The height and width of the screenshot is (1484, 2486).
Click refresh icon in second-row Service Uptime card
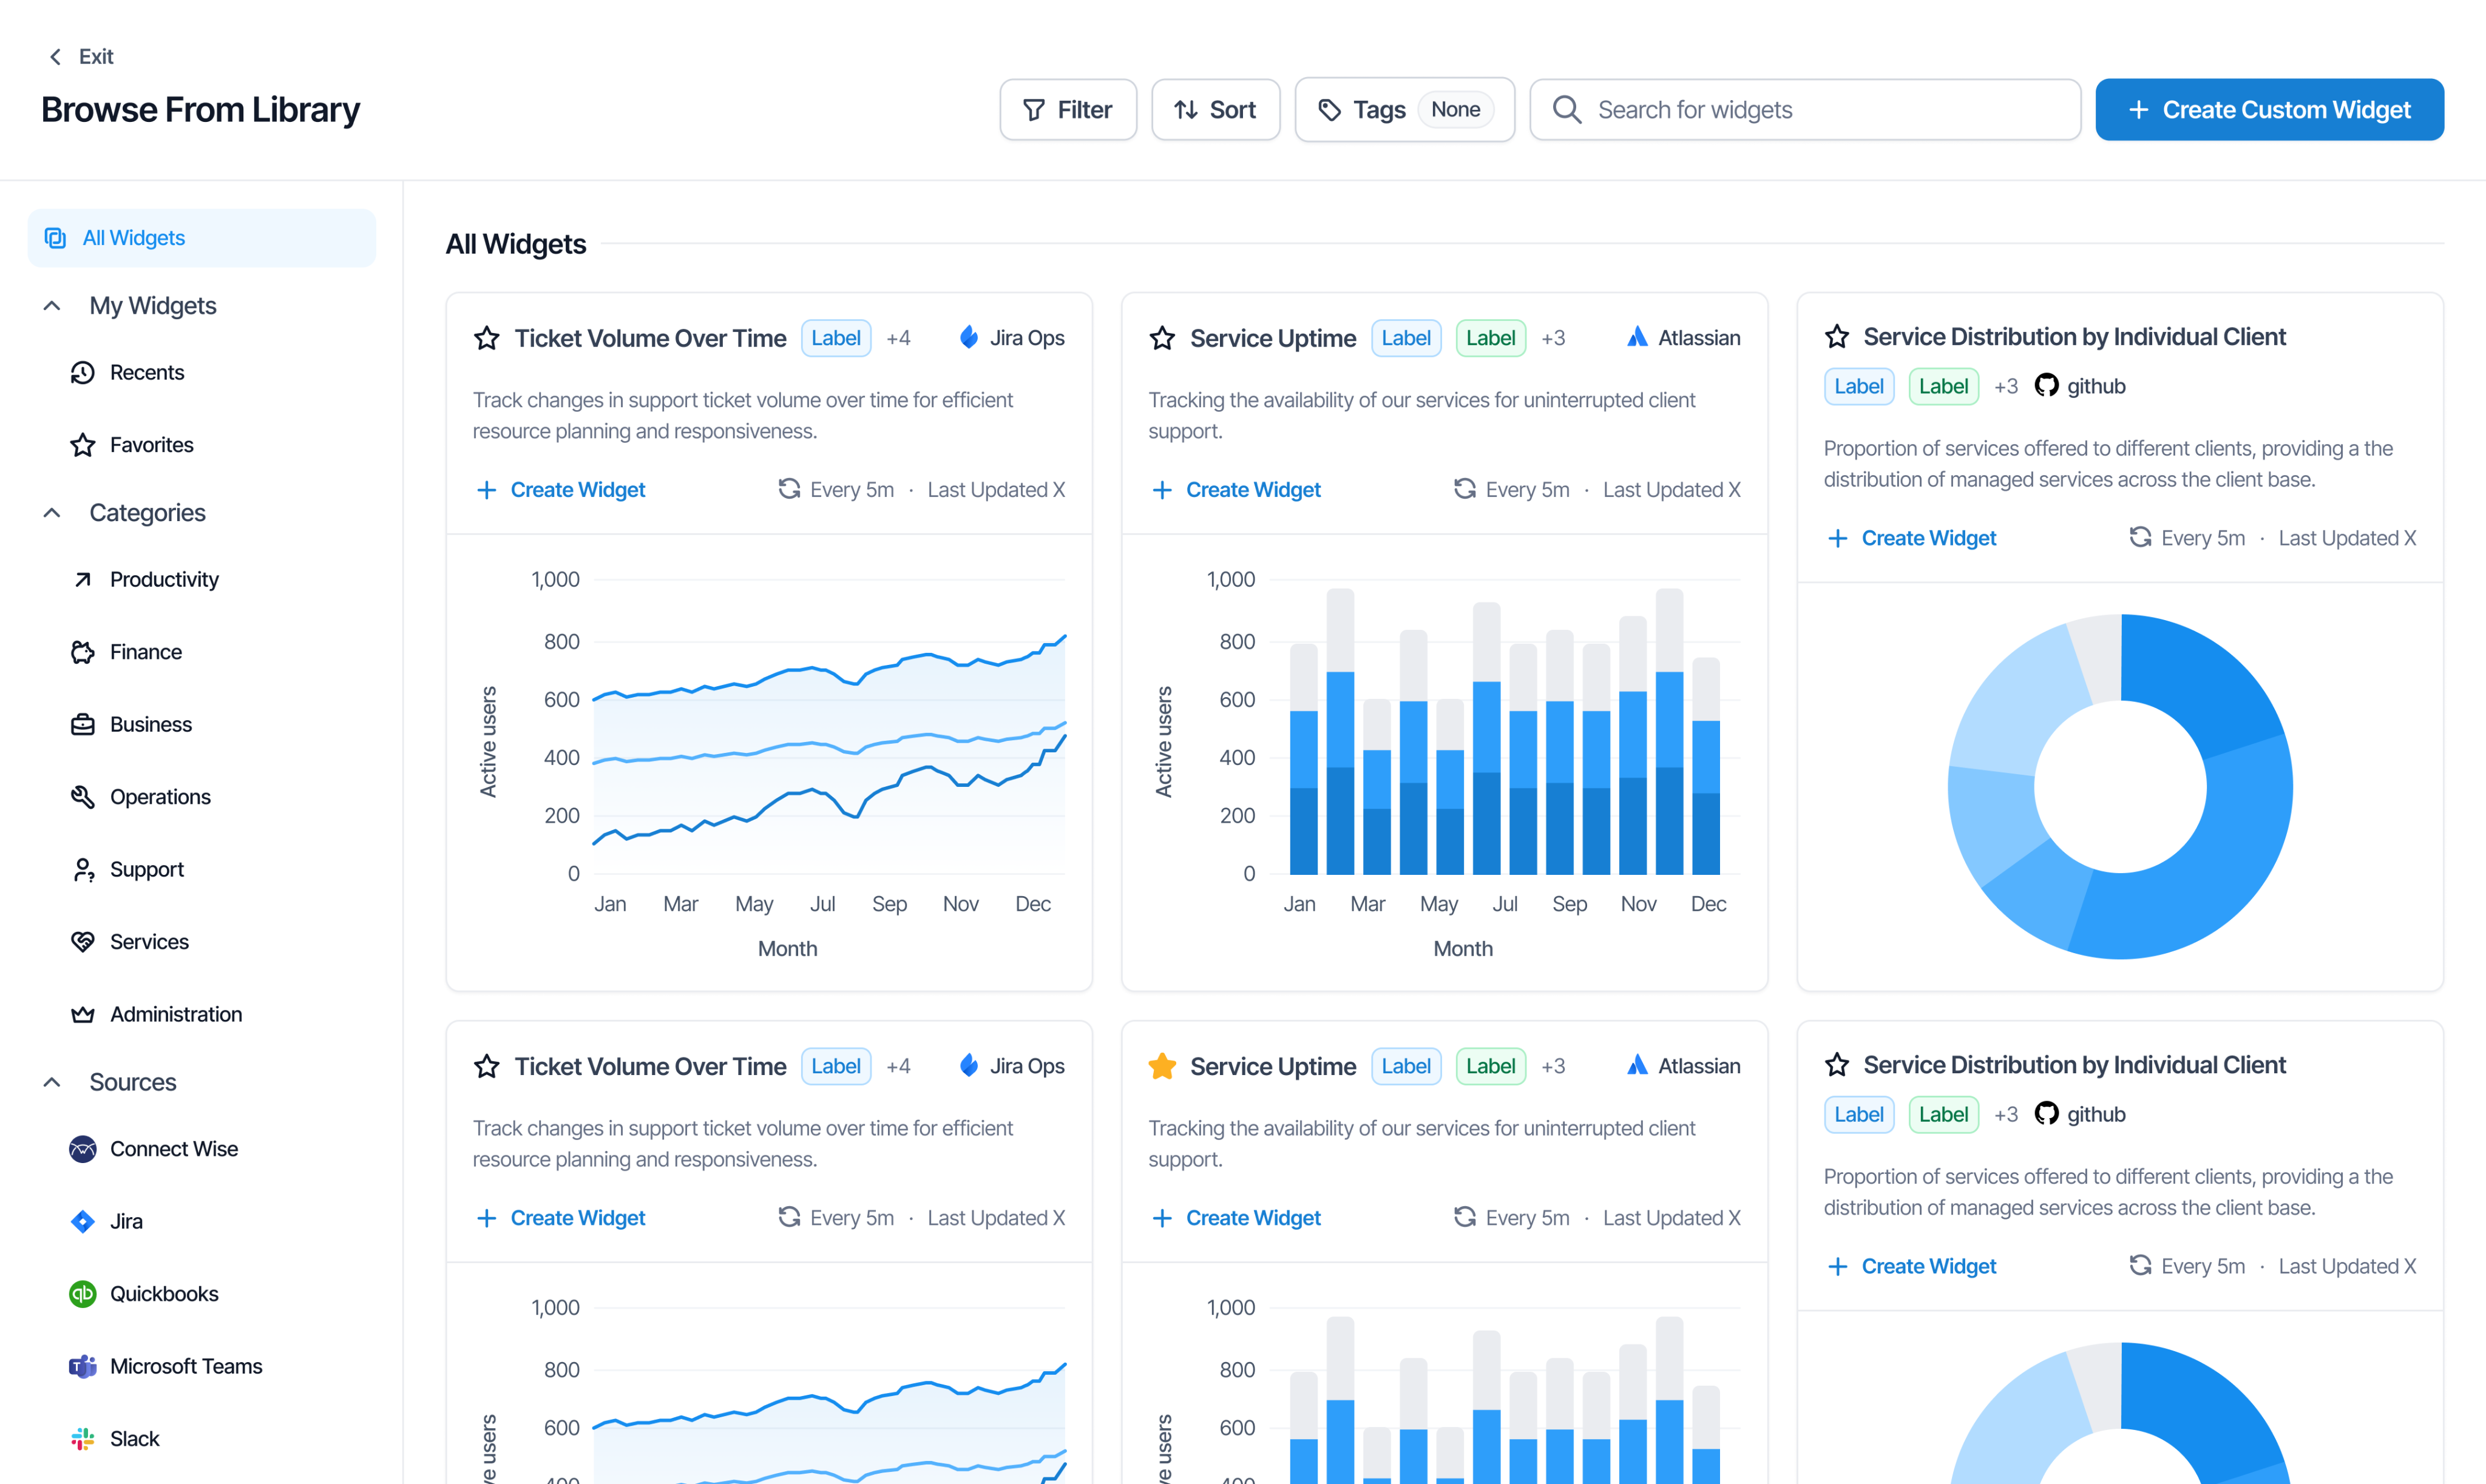(x=1465, y=1217)
